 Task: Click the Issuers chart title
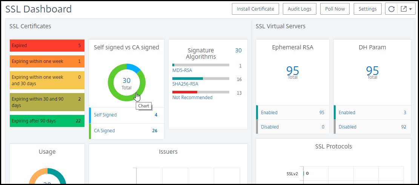pos(168,152)
